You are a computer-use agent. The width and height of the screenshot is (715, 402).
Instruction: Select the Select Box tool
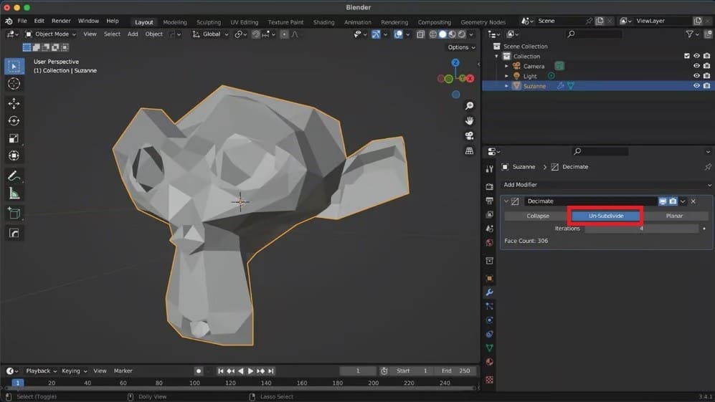(x=14, y=67)
